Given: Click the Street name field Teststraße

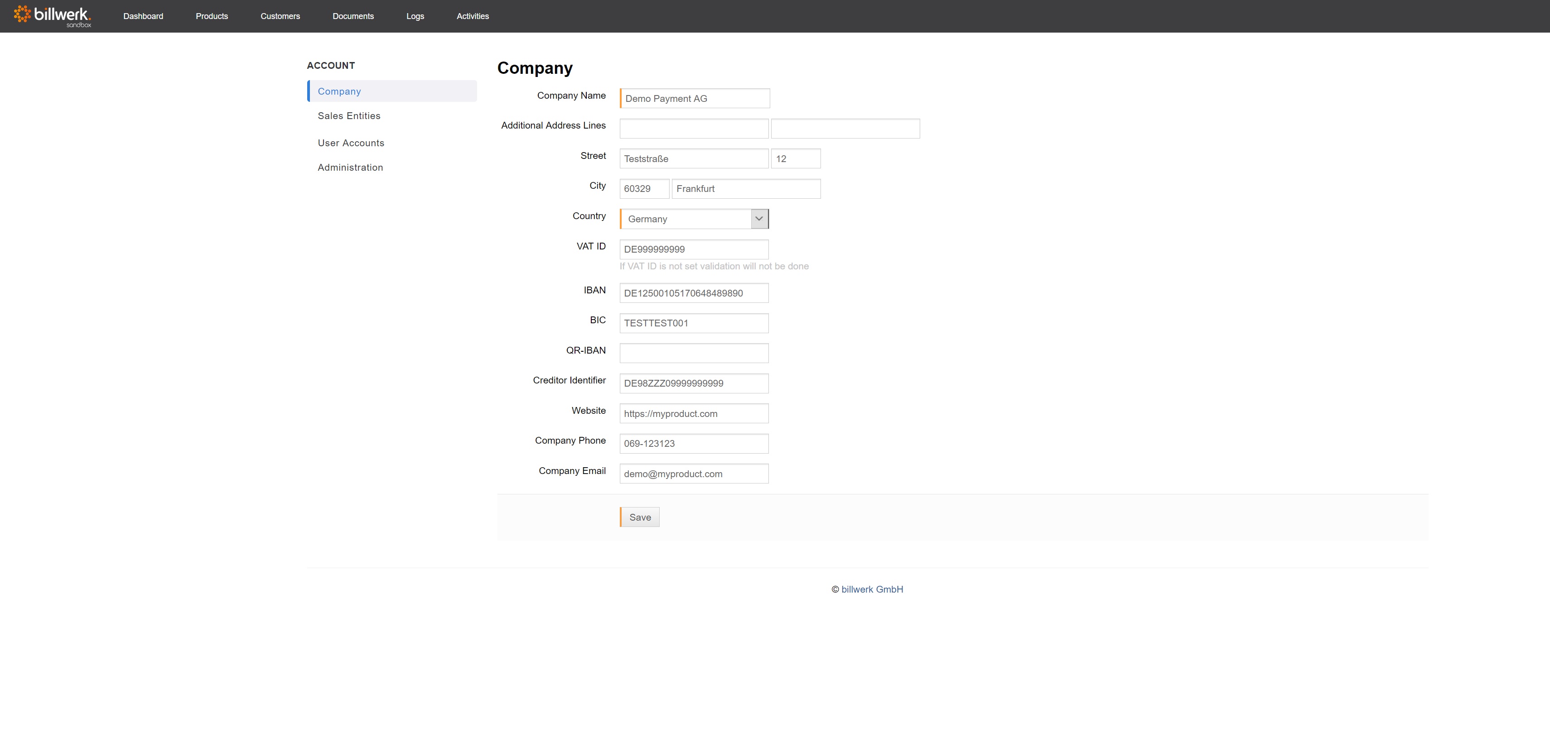Looking at the screenshot, I should tap(695, 159).
